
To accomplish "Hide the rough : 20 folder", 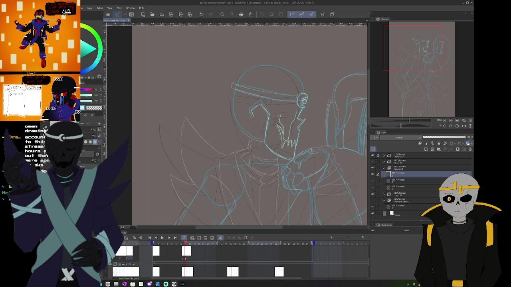I will point(373,194).
